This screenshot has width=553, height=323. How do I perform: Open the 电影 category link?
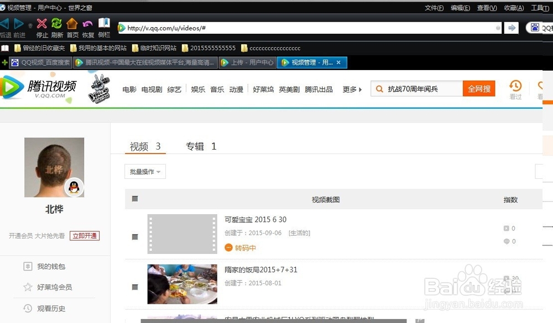(129, 89)
